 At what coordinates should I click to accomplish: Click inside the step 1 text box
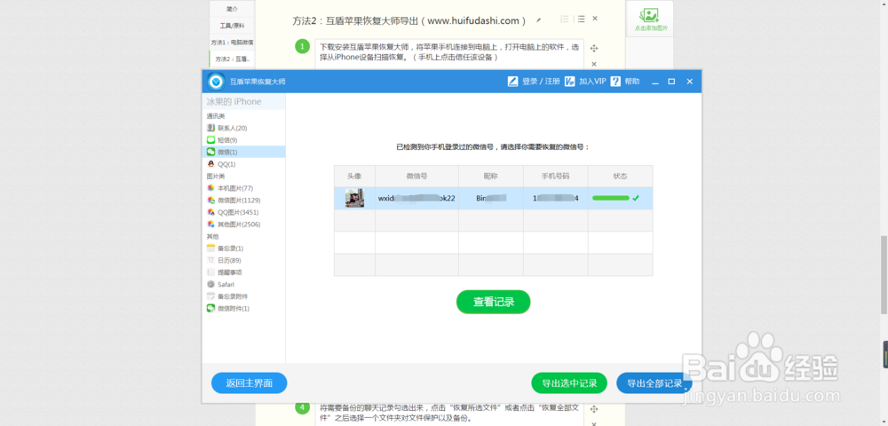pos(449,52)
